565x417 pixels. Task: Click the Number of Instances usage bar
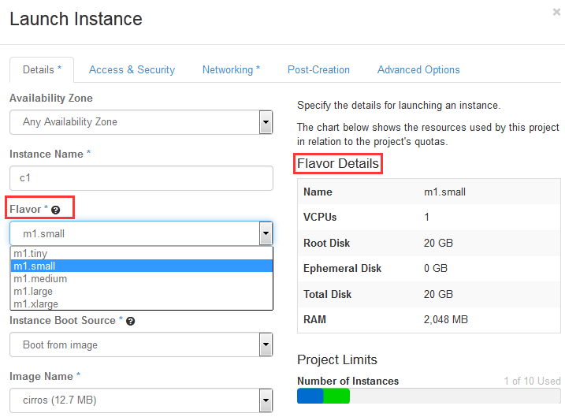click(x=429, y=396)
